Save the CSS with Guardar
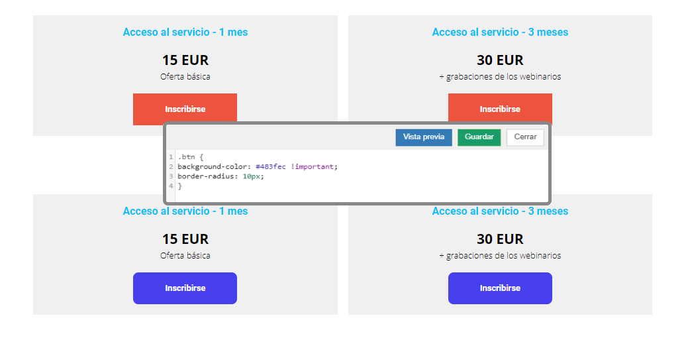The image size is (686, 342). tap(479, 137)
